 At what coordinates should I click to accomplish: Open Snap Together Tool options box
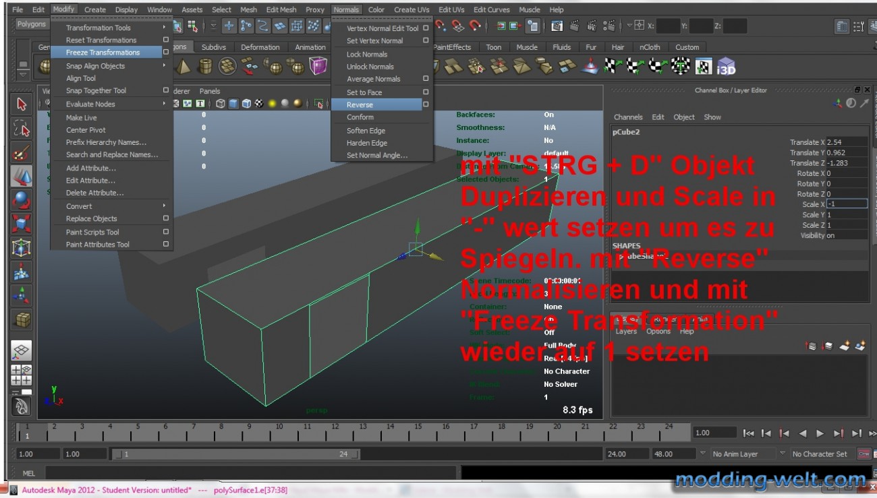166,90
